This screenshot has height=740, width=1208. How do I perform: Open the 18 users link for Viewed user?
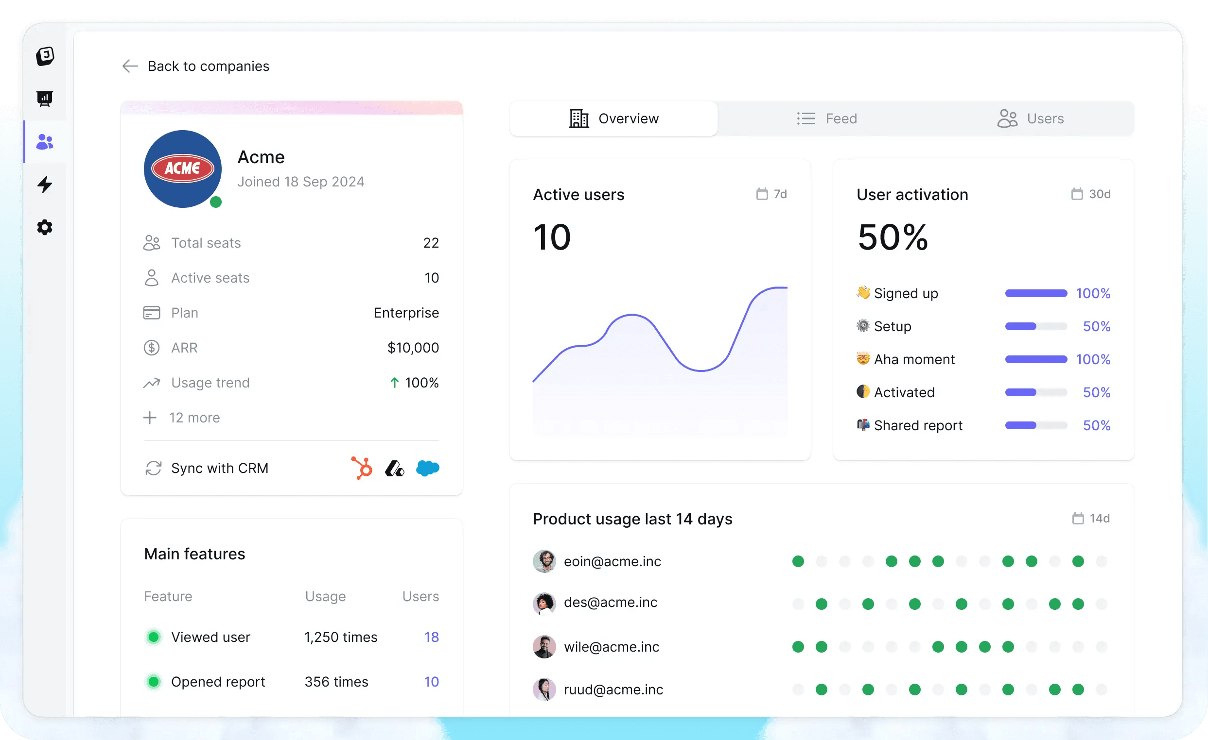point(431,637)
